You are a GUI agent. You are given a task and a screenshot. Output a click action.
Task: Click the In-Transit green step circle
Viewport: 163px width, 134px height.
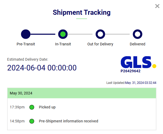[x=63, y=34]
